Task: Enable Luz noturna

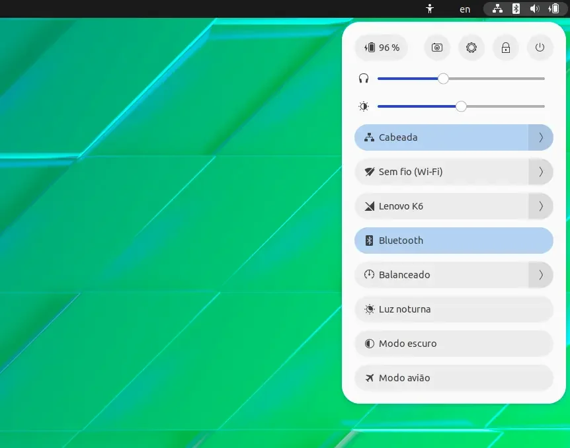Action: [454, 309]
